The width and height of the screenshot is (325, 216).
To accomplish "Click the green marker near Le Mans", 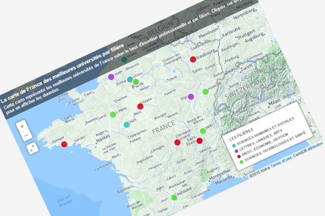I will click(x=113, y=114).
